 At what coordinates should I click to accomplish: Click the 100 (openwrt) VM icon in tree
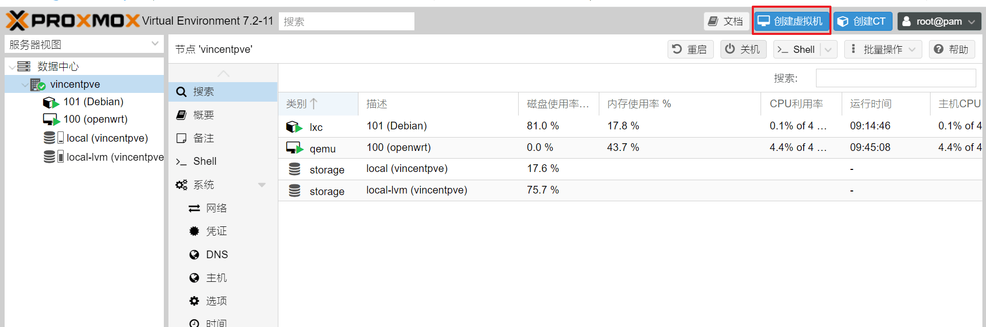click(51, 120)
